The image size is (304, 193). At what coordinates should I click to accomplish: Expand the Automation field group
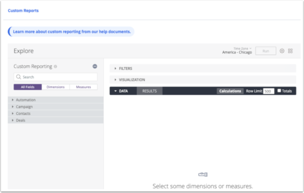(25, 100)
